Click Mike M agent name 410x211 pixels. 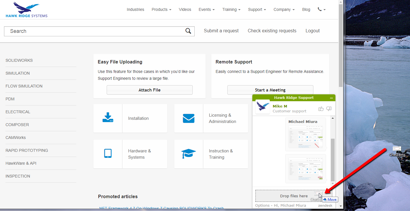click(x=280, y=106)
